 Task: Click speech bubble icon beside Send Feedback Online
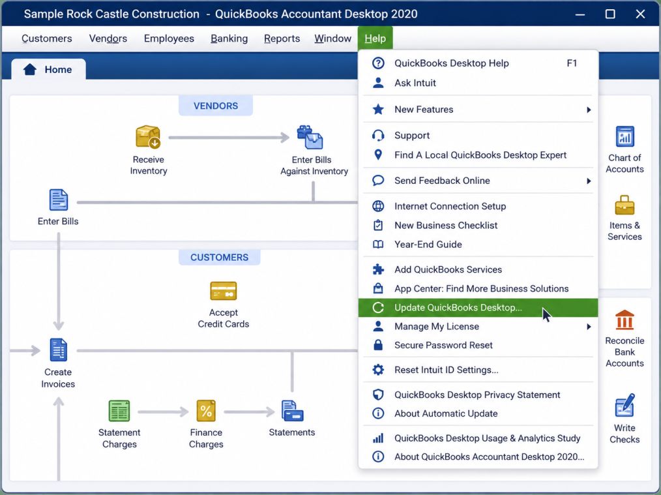coord(378,181)
